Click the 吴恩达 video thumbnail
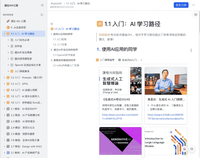The height and width of the screenshot is (158, 200). pos(166,81)
